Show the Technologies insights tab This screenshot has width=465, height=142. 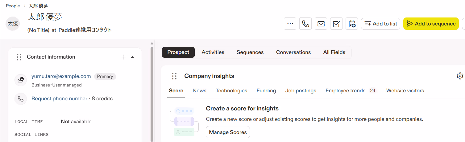point(231,90)
